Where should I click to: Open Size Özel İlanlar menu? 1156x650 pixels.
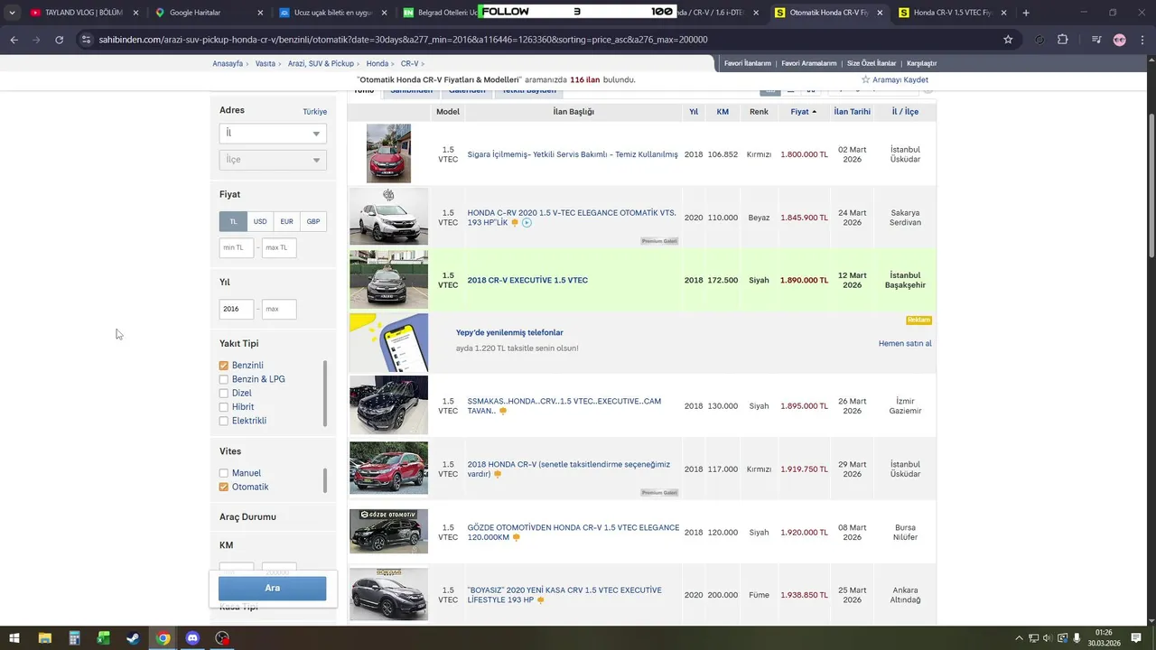coord(872,63)
